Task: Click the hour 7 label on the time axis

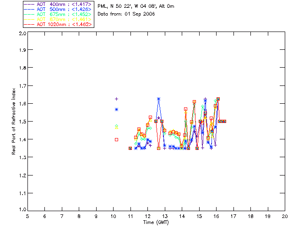Action: click(x=62, y=216)
